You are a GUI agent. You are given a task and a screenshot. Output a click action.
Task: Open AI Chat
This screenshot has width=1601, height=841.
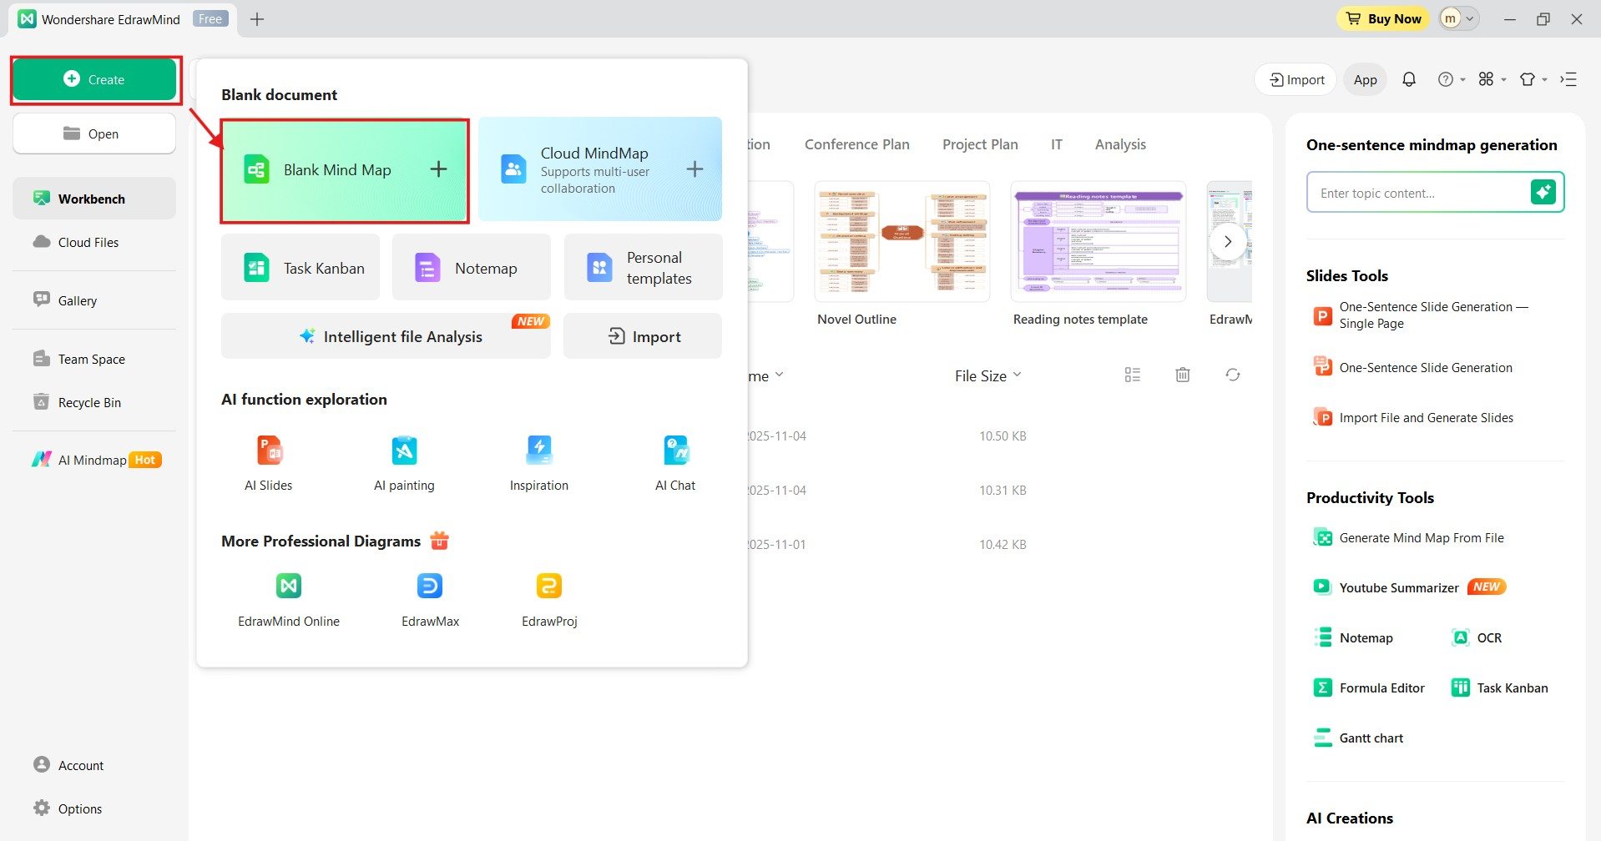pos(674,463)
